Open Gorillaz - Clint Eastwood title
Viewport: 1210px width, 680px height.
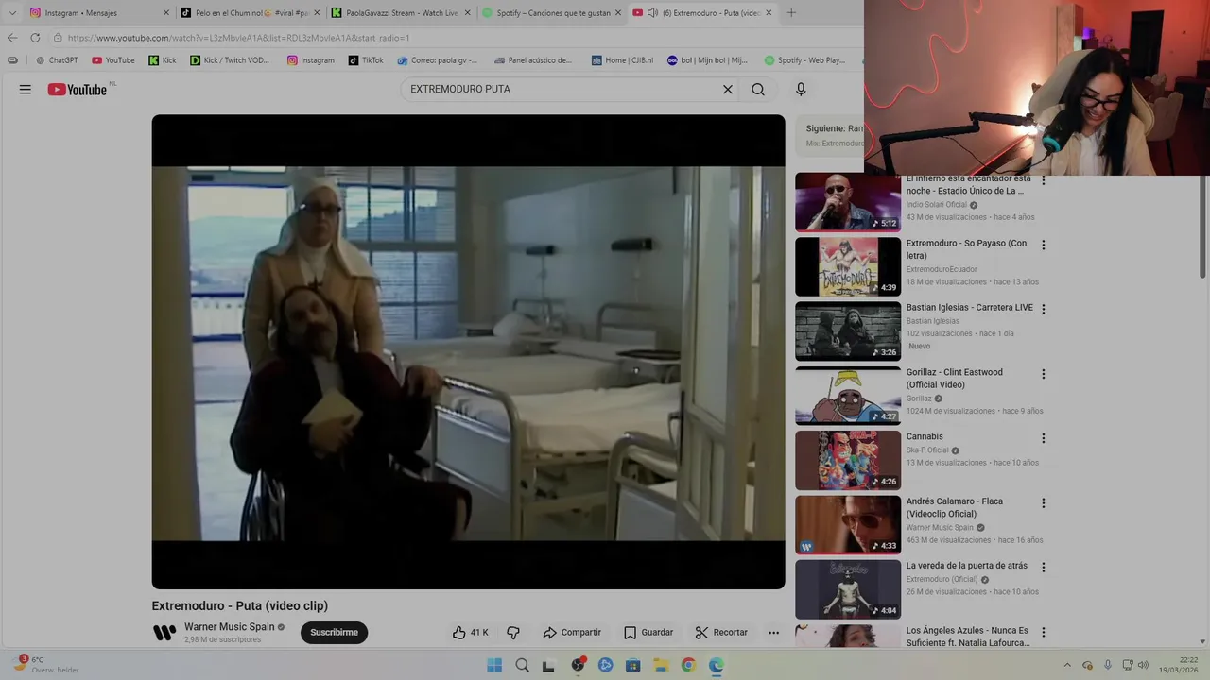tap(954, 379)
